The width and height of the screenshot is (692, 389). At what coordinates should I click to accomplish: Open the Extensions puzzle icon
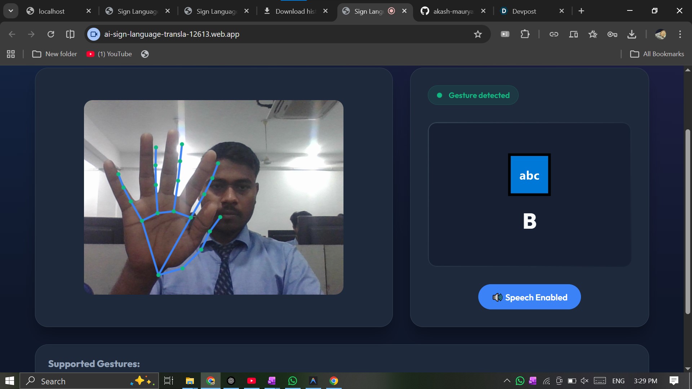[525, 34]
